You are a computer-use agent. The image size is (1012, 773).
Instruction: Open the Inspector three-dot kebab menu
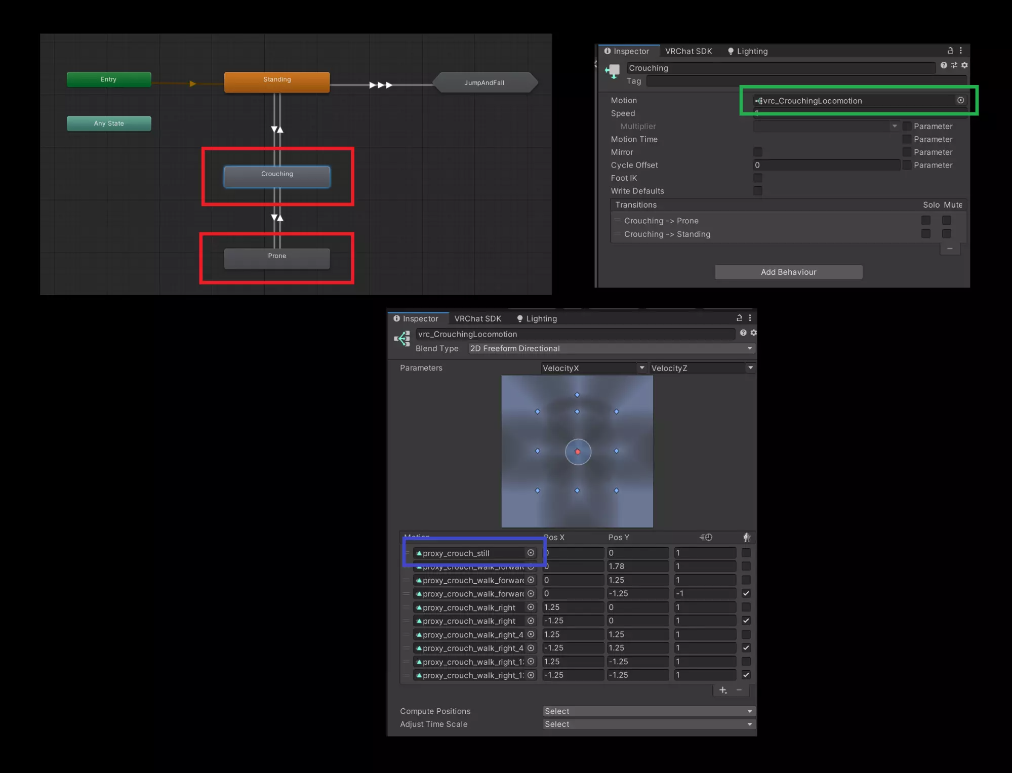[961, 51]
